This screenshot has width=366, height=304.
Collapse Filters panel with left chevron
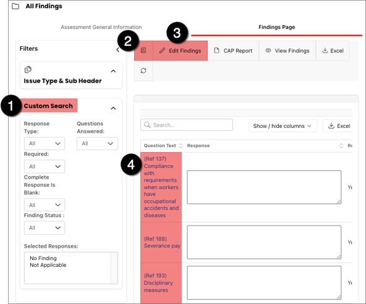point(117,49)
